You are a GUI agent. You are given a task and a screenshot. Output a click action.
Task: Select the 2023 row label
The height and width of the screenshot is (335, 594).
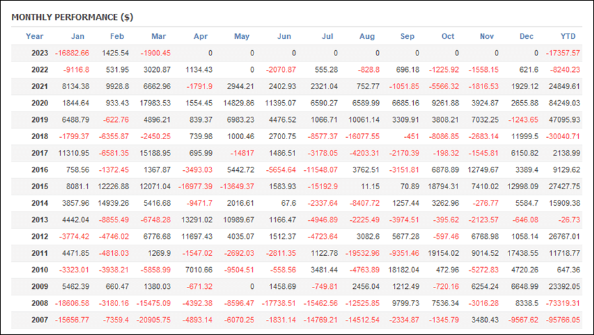tap(40, 53)
